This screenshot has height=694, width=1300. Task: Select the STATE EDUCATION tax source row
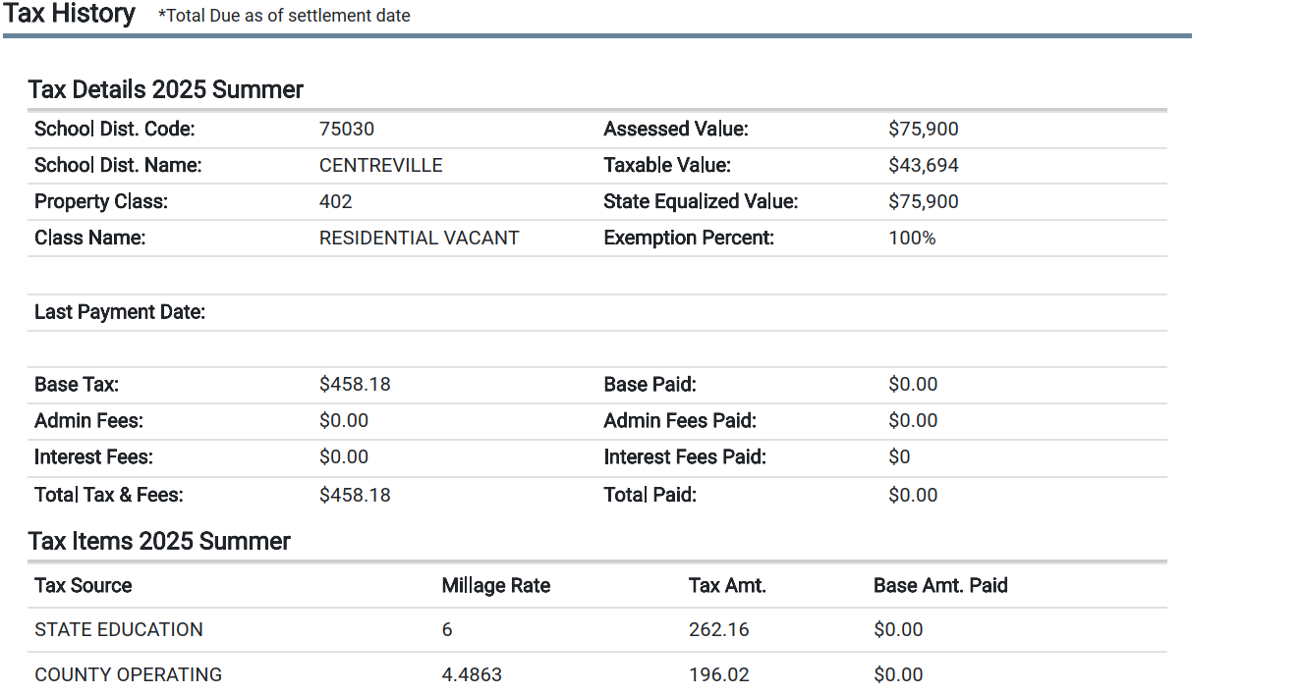[x=118, y=629]
